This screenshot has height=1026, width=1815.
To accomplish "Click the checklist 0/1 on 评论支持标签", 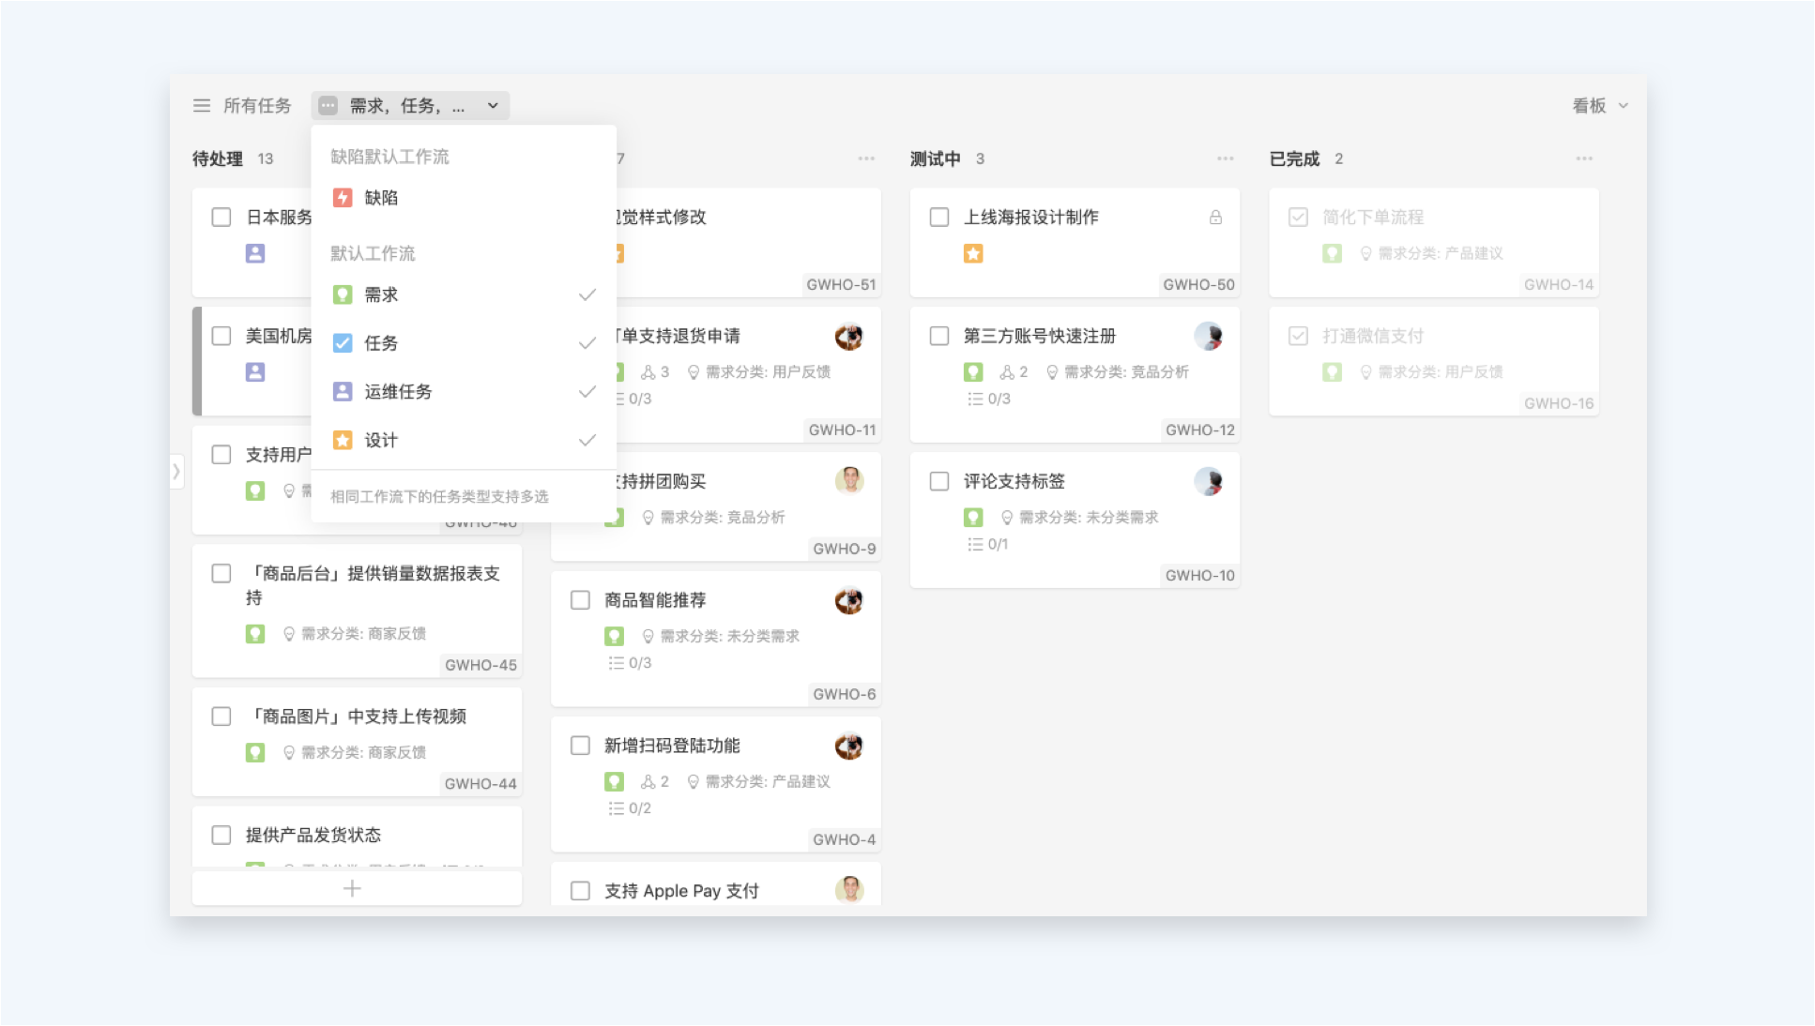I will tap(988, 545).
